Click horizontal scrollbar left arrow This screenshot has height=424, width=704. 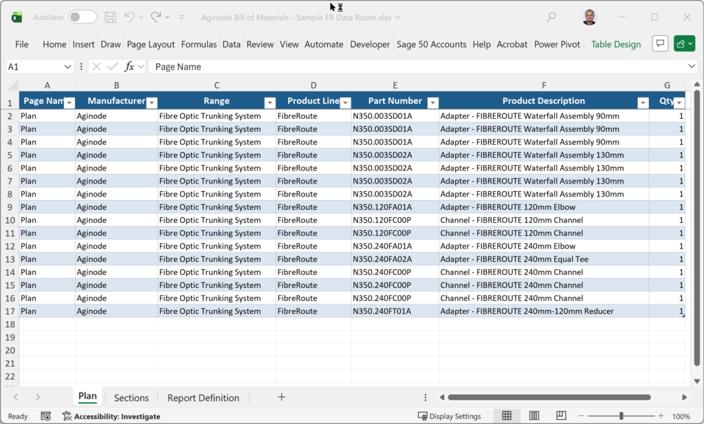coord(442,397)
